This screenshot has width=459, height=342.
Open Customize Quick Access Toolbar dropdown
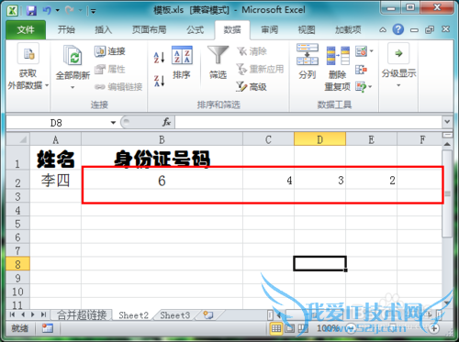coord(93,11)
